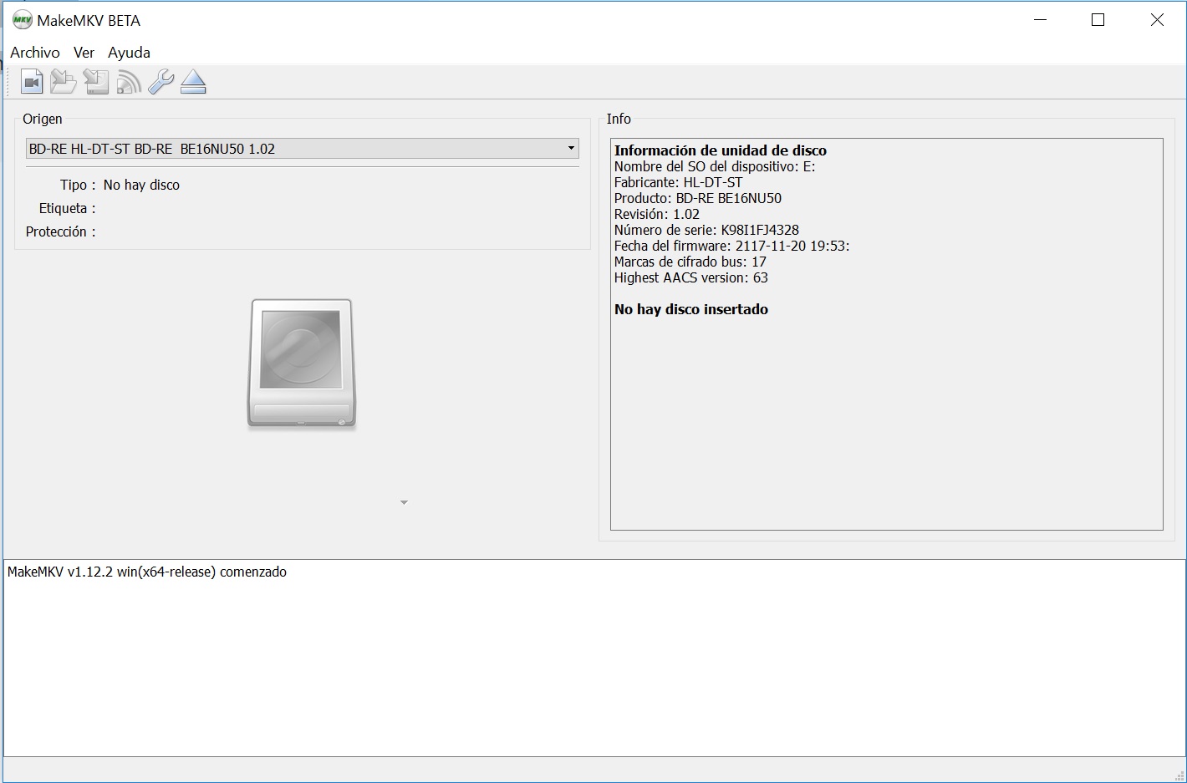Click the 'Marcas de cifrado bus: 17' line
The image size is (1187, 783).
click(690, 262)
